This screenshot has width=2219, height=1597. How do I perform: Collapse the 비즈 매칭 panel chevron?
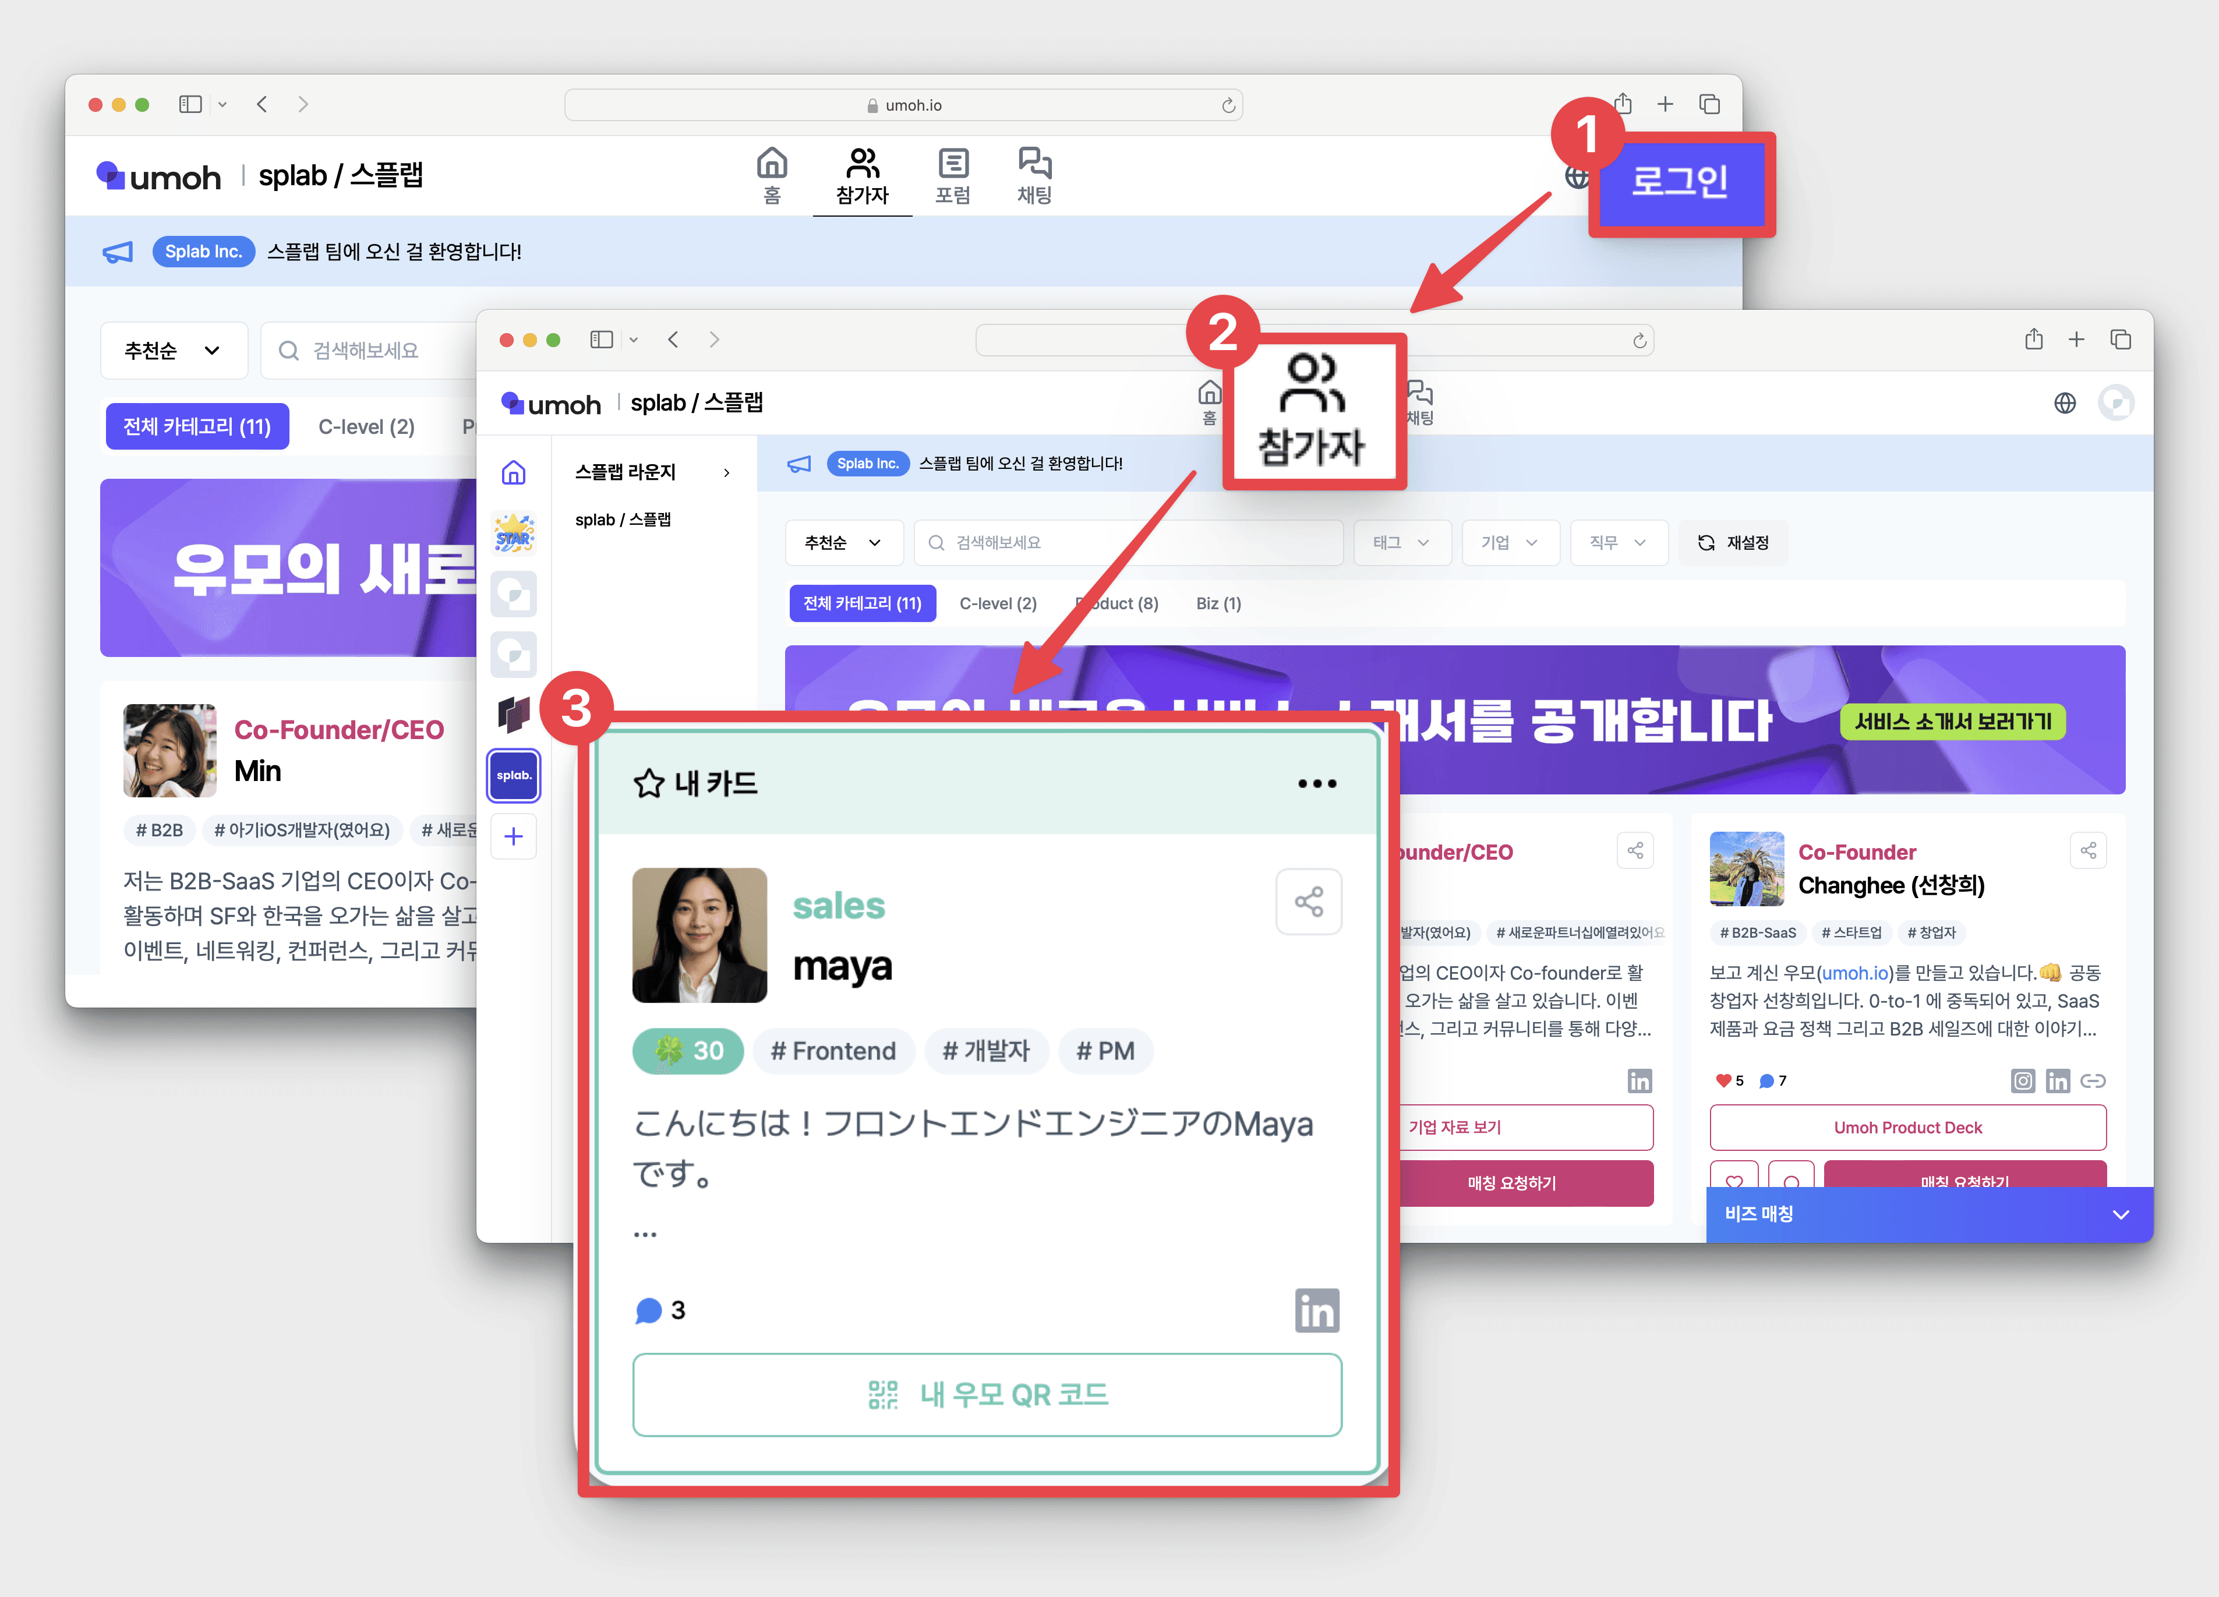point(2120,1214)
